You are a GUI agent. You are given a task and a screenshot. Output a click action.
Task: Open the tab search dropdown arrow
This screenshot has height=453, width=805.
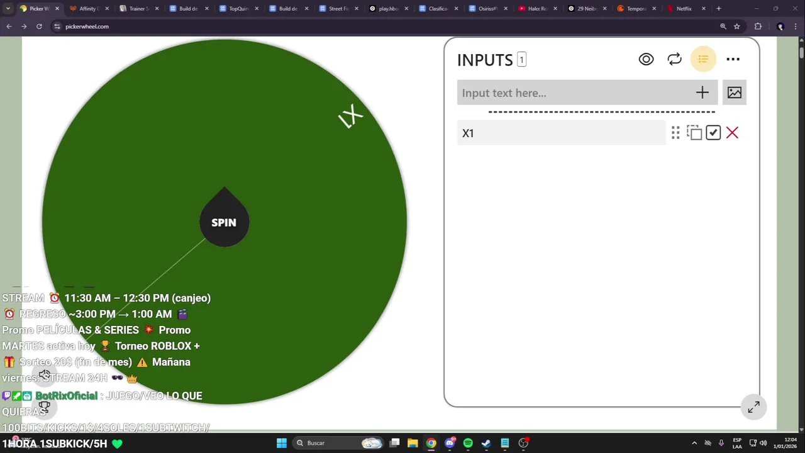coord(8,9)
